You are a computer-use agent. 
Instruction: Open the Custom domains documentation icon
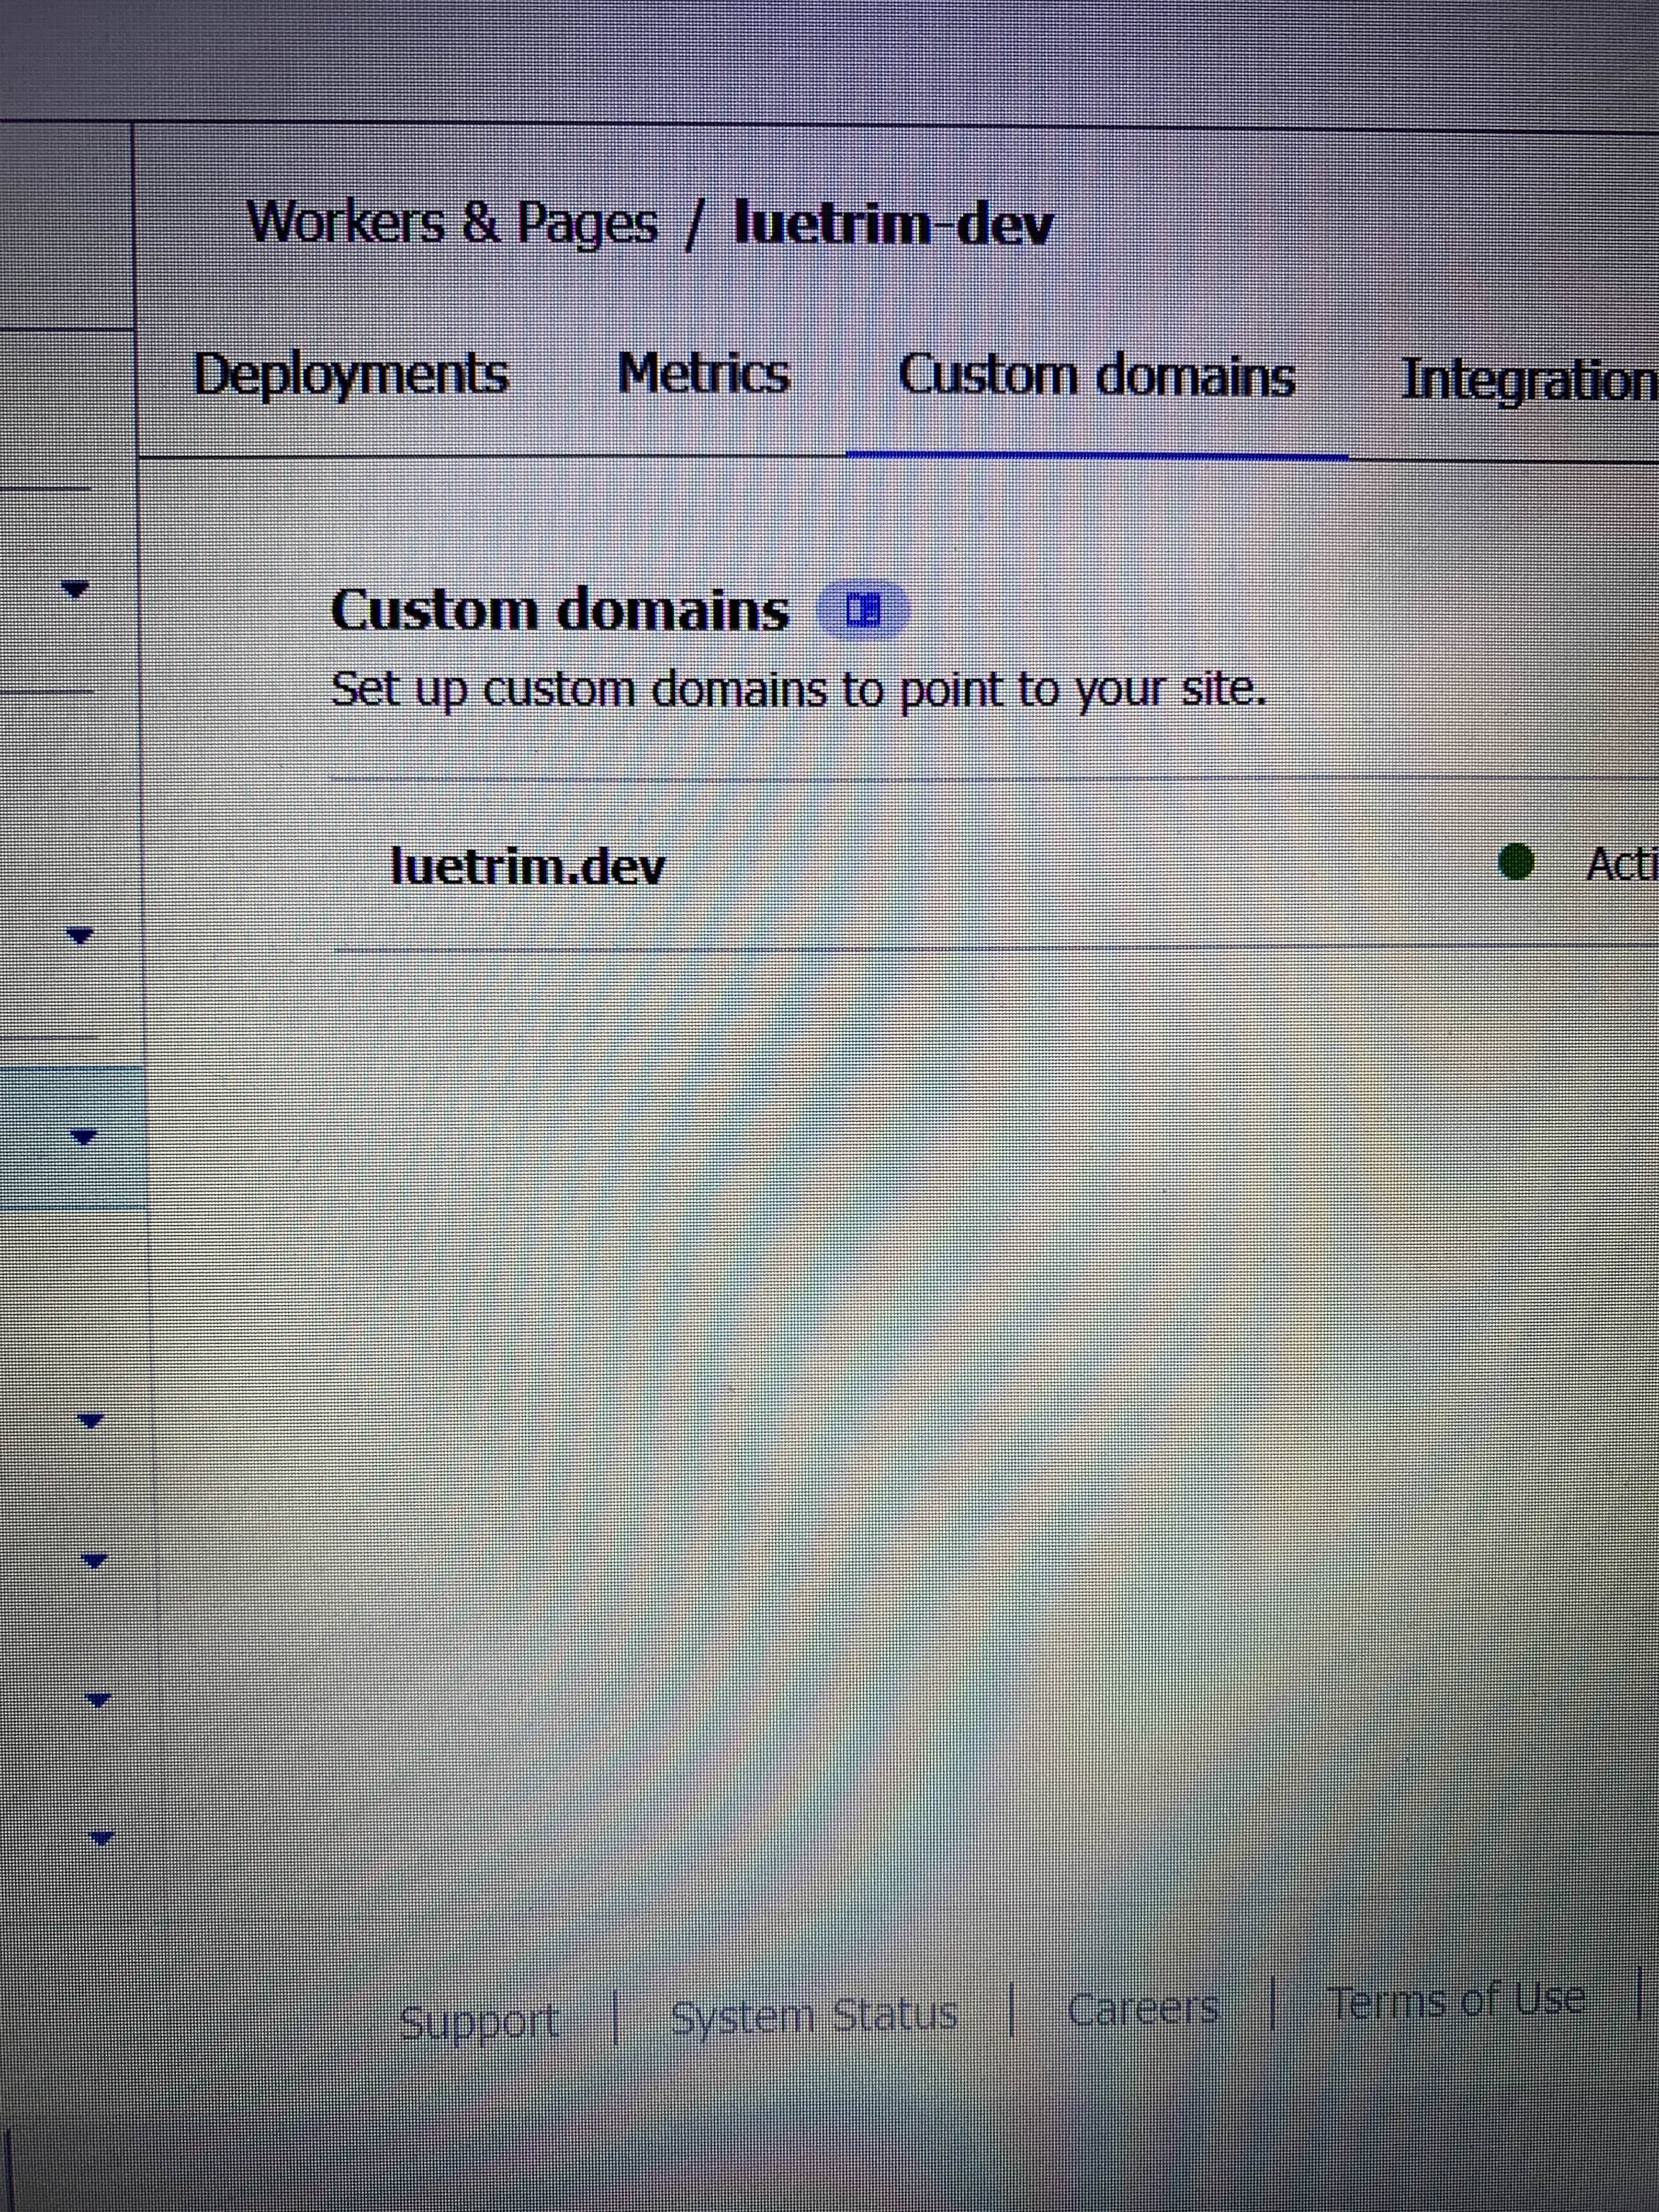[863, 610]
